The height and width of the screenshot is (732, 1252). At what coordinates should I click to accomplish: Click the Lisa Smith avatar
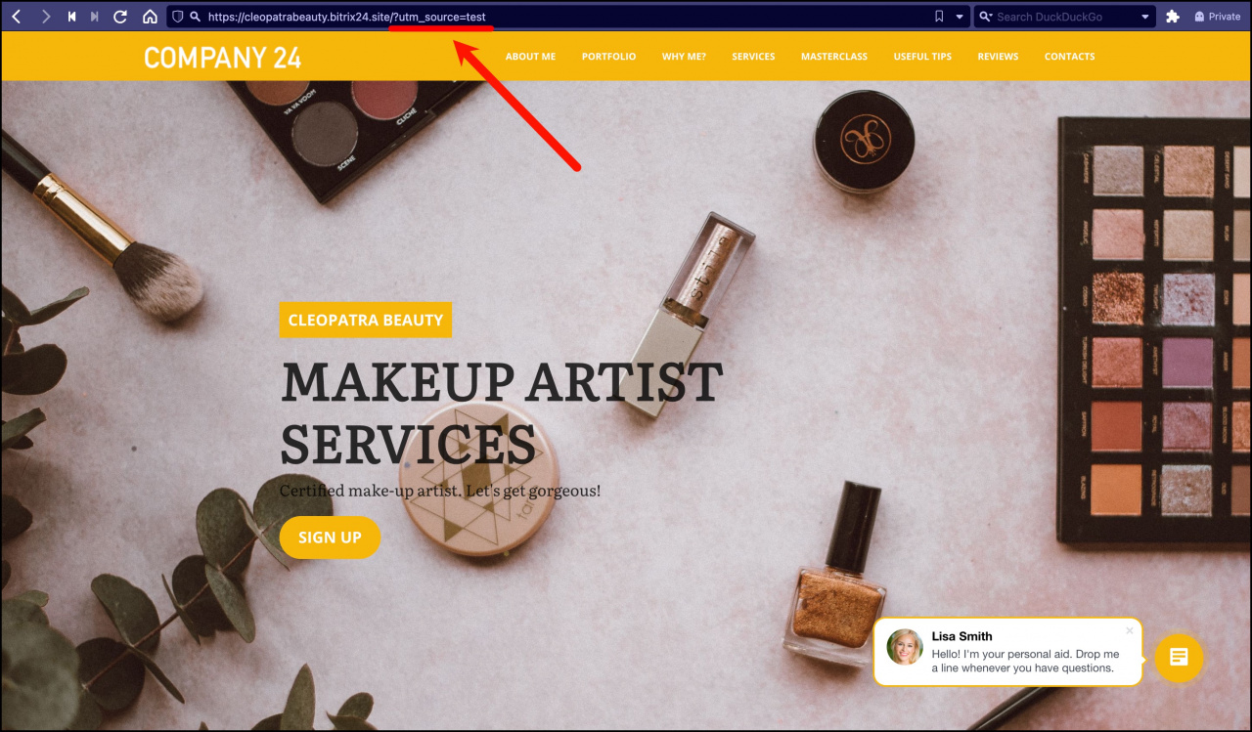(905, 647)
